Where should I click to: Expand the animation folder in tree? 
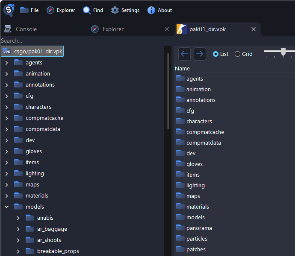click(x=6, y=74)
